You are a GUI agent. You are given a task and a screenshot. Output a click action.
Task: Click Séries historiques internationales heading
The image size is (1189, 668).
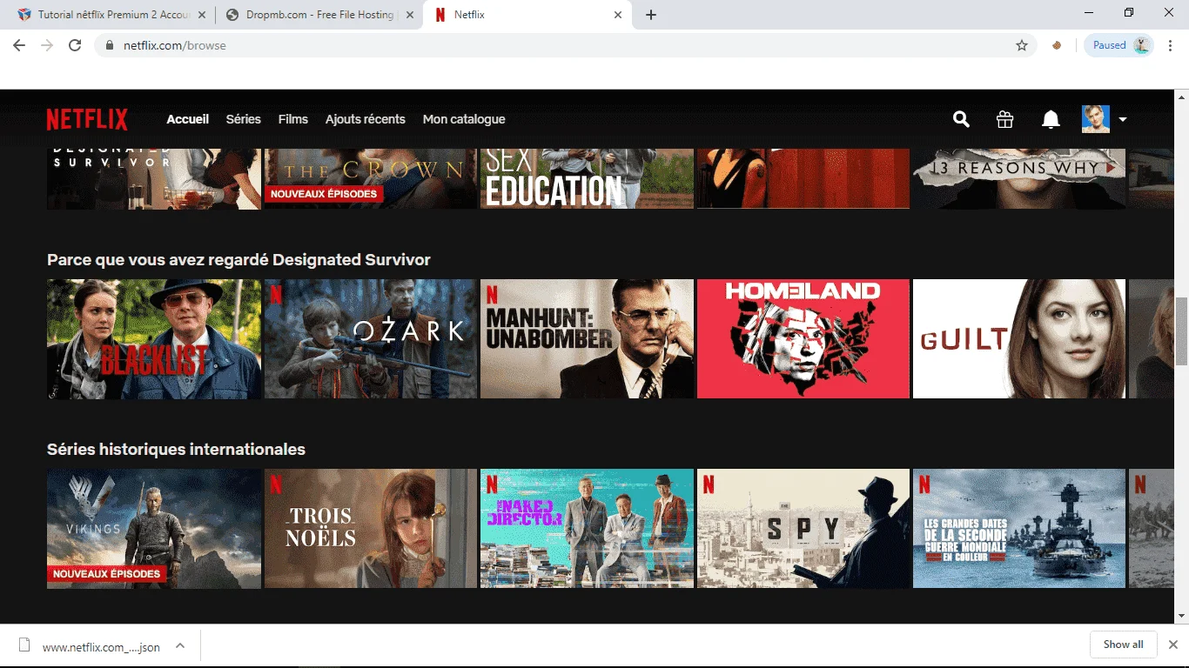pos(176,450)
